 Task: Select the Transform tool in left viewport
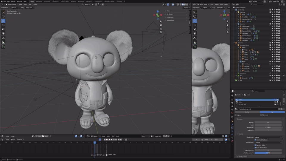[x=3, y=33]
